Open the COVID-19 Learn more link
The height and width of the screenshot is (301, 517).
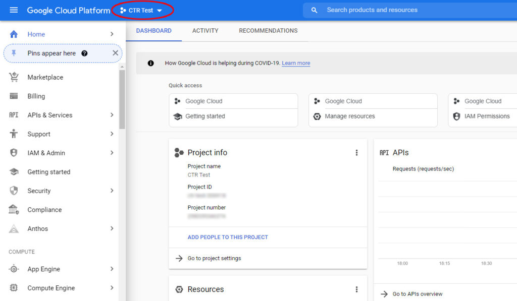[x=296, y=63]
